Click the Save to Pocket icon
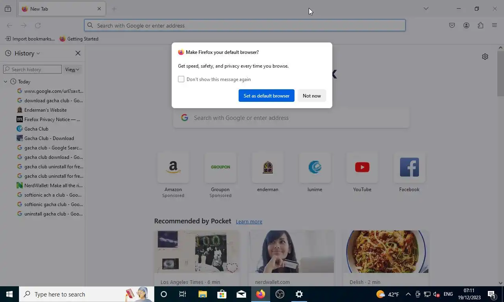504x302 pixels. 452,26
